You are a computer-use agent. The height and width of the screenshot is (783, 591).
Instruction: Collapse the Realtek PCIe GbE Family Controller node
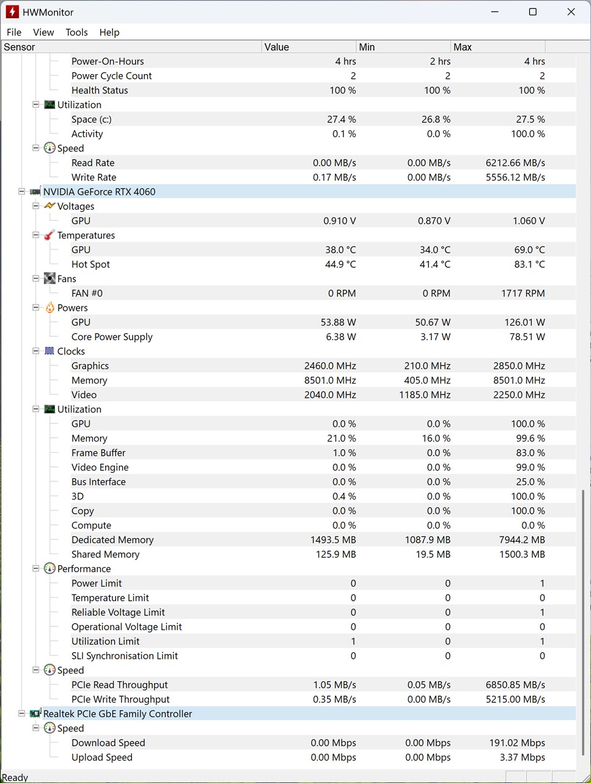(22, 714)
